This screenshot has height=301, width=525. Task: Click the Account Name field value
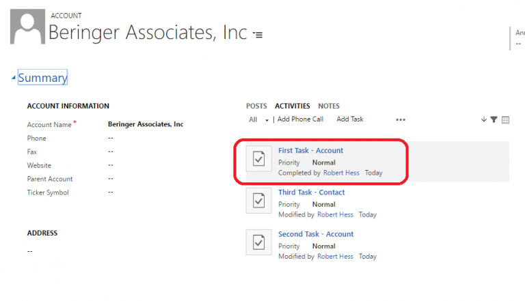pyautogui.click(x=146, y=124)
